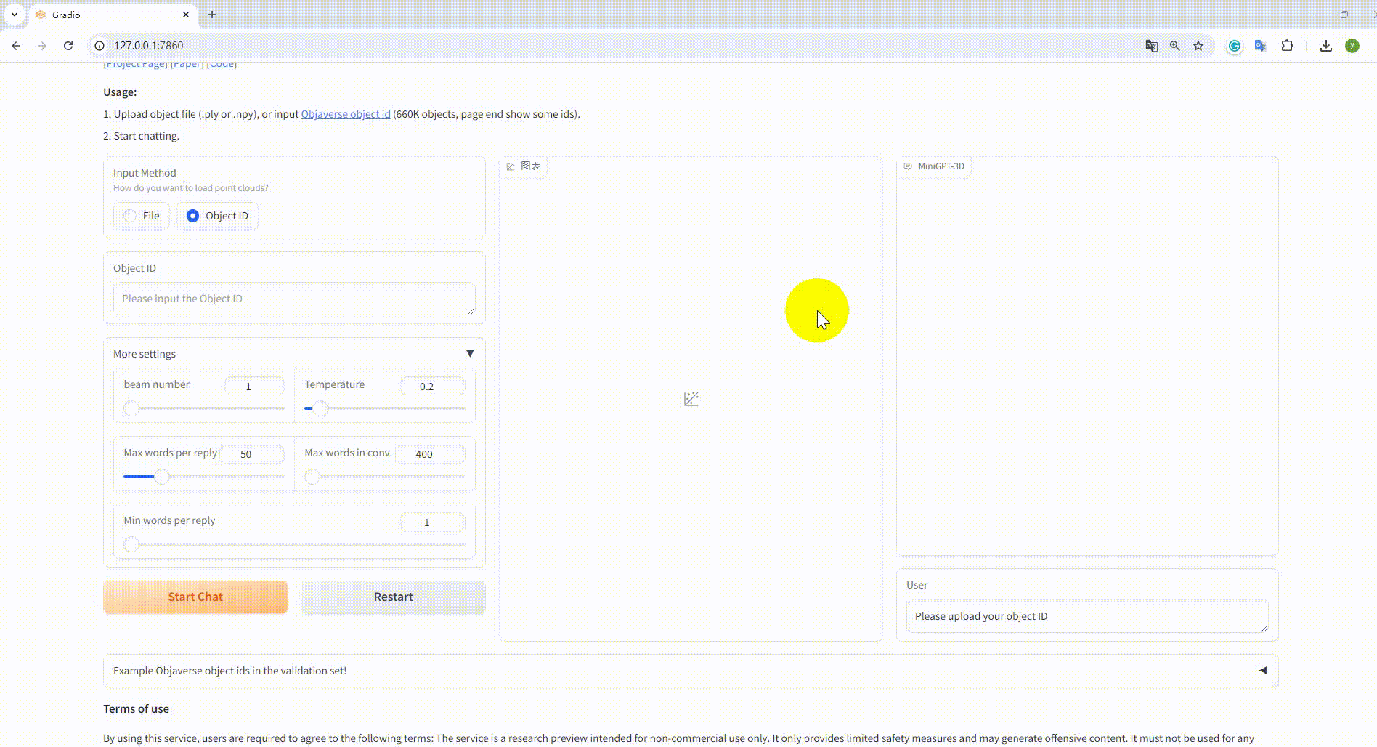Open the tab search dropdown arrow

(x=15, y=15)
